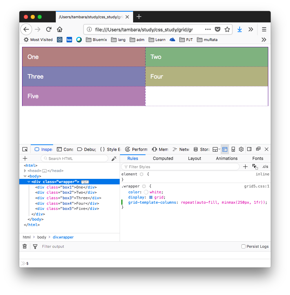Open a new browser tab
The image size is (290, 295).
coord(139,17)
